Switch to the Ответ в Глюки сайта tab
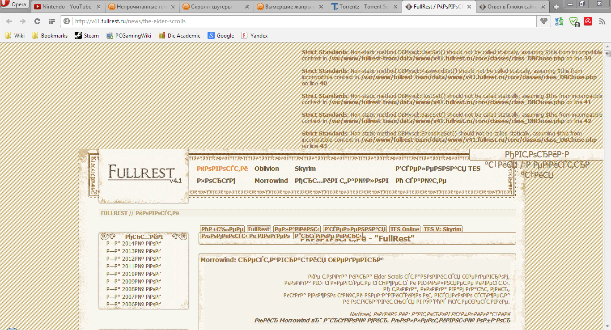The height and width of the screenshot is (330, 611). click(512, 7)
